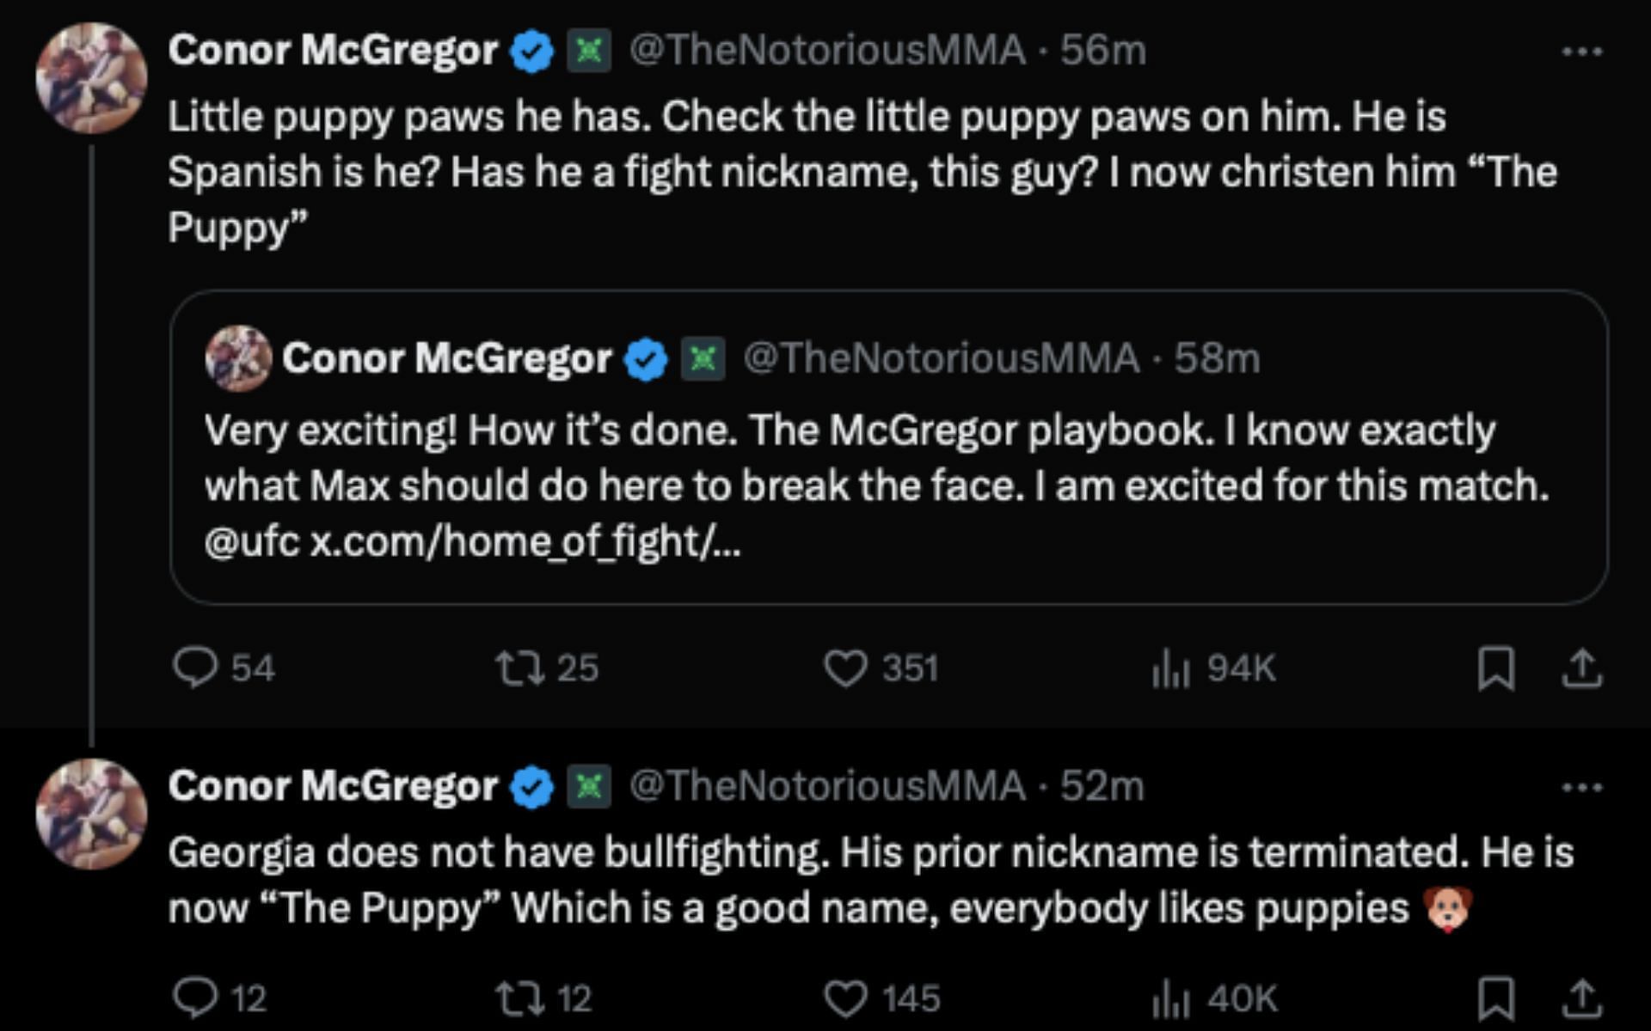Repost the "Little puppy paws" tweet
Screen dimensions: 1651x1031
(x=520, y=668)
